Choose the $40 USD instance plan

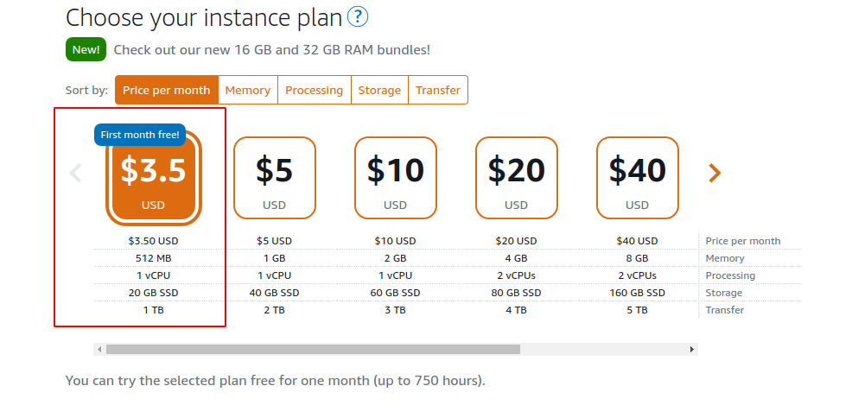coord(638,178)
